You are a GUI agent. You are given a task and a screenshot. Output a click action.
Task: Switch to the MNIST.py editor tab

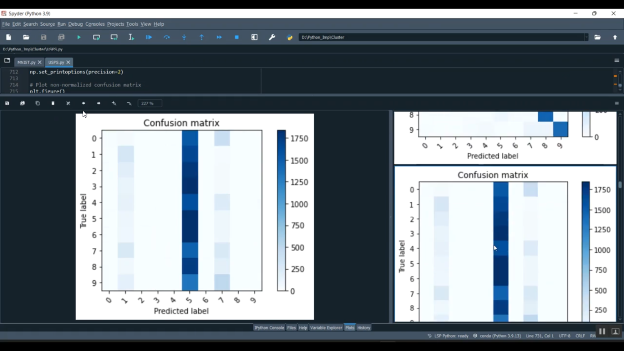tap(26, 62)
